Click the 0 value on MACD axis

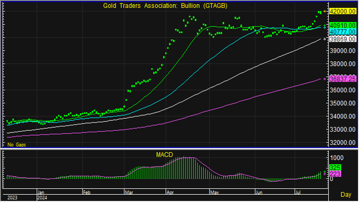(331, 179)
